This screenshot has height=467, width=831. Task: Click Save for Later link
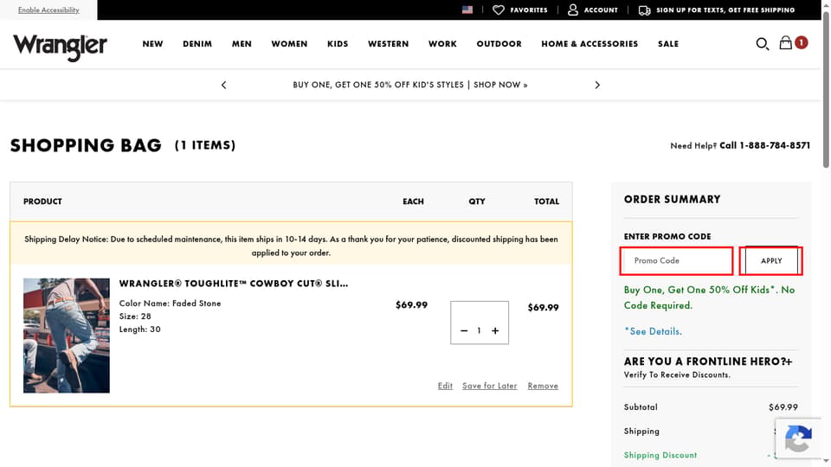490,386
